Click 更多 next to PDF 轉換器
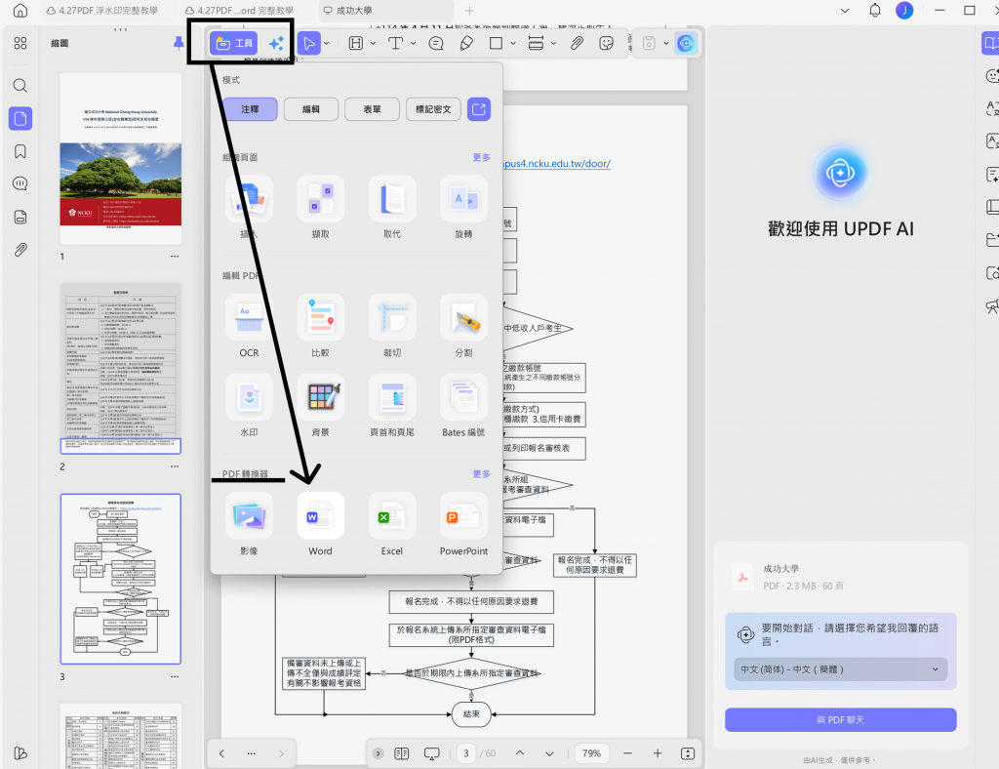 (x=482, y=474)
